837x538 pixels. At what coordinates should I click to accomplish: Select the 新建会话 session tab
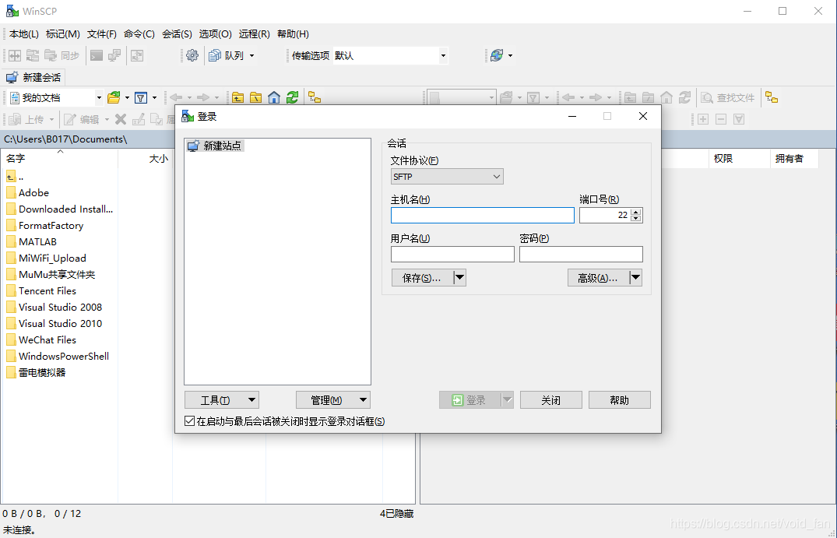[x=33, y=77]
